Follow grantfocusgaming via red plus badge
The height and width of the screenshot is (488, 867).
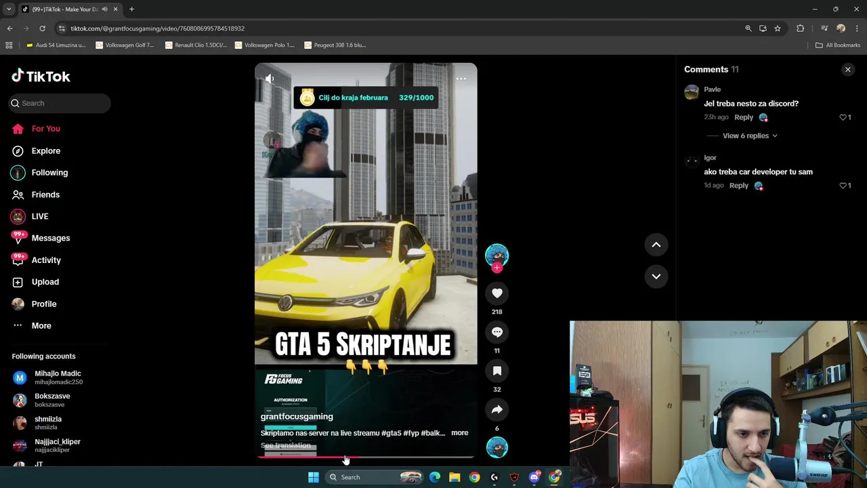[x=496, y=268]
